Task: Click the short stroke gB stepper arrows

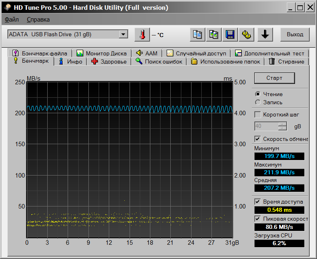Action: 282,126
